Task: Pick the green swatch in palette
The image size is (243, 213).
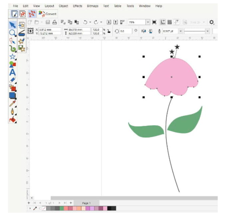Action: coord(62,208)
